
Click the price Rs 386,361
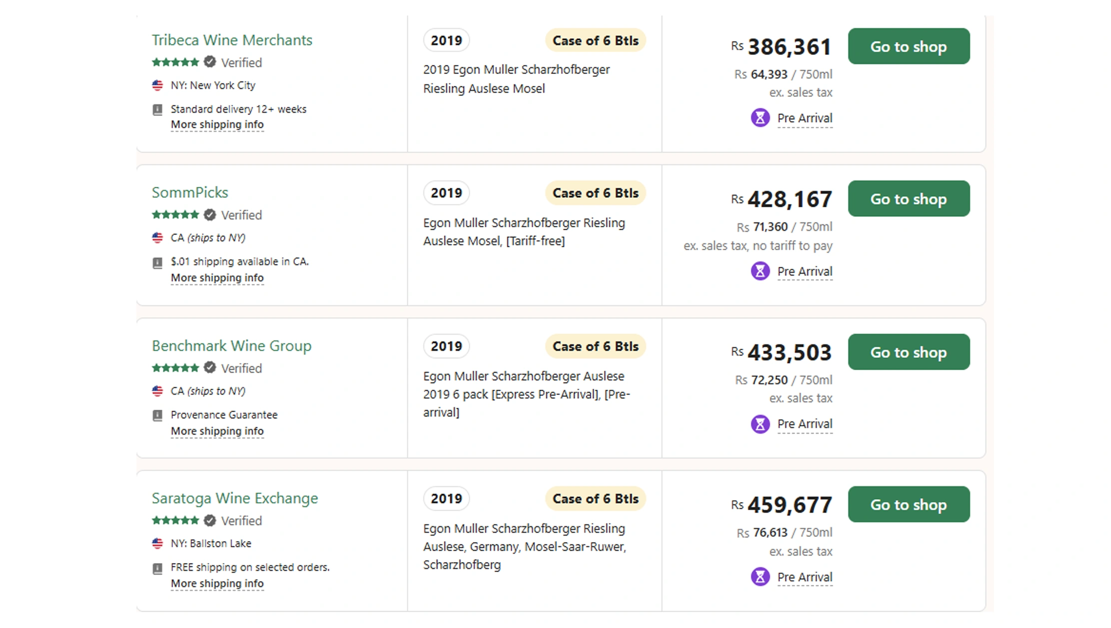(782, 47)
